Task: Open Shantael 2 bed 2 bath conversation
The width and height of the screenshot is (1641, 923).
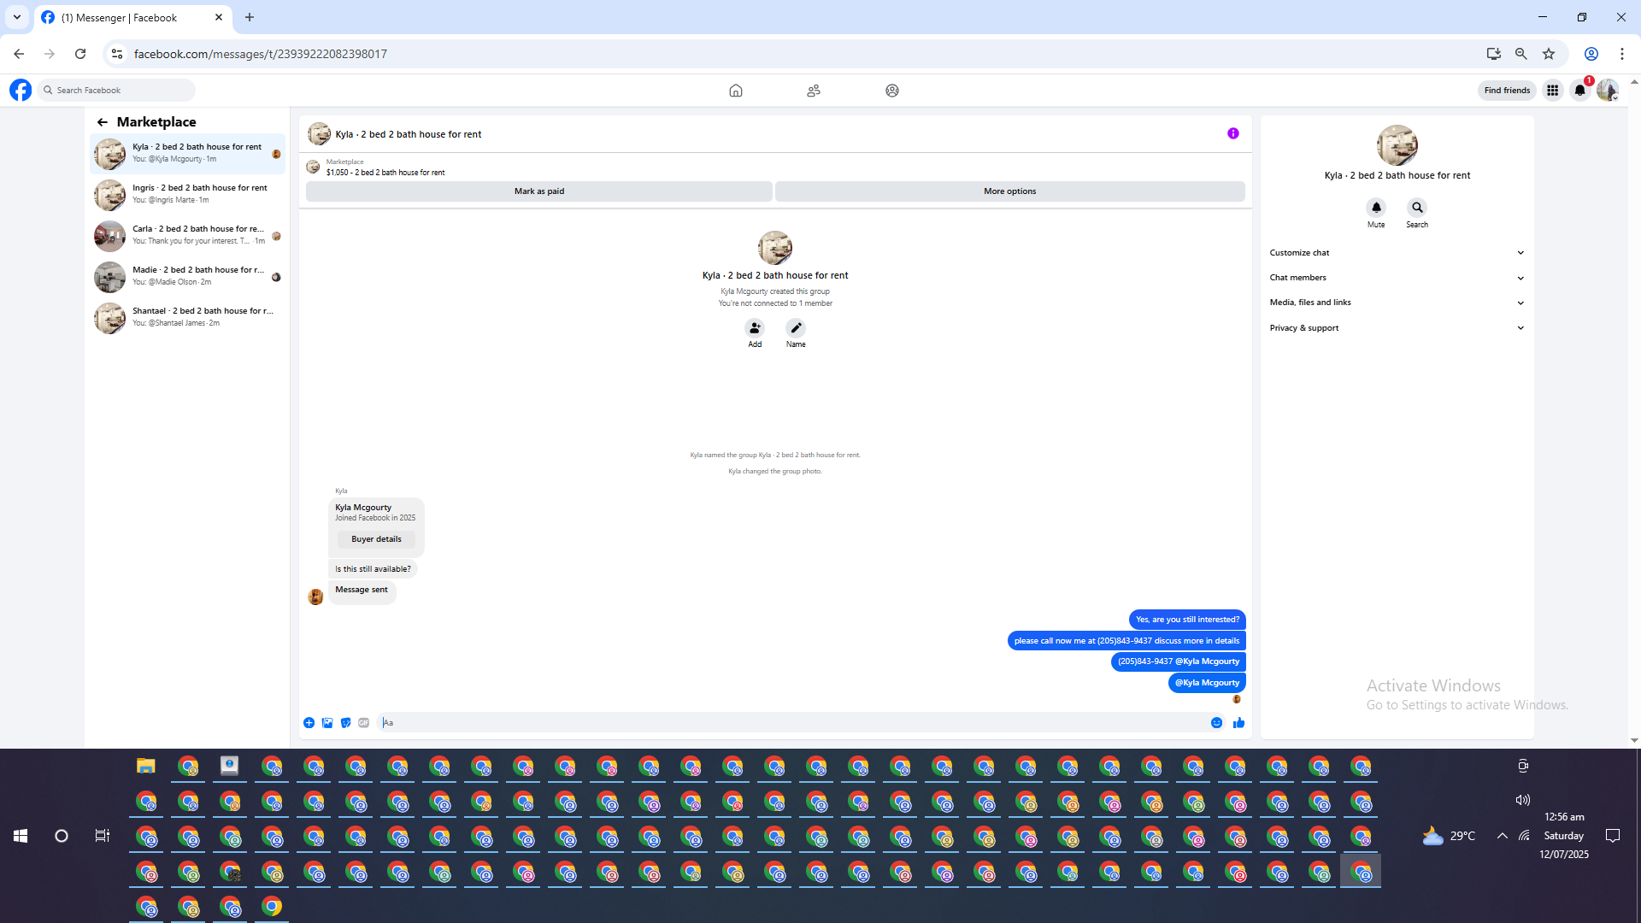Action: point(188,318)
